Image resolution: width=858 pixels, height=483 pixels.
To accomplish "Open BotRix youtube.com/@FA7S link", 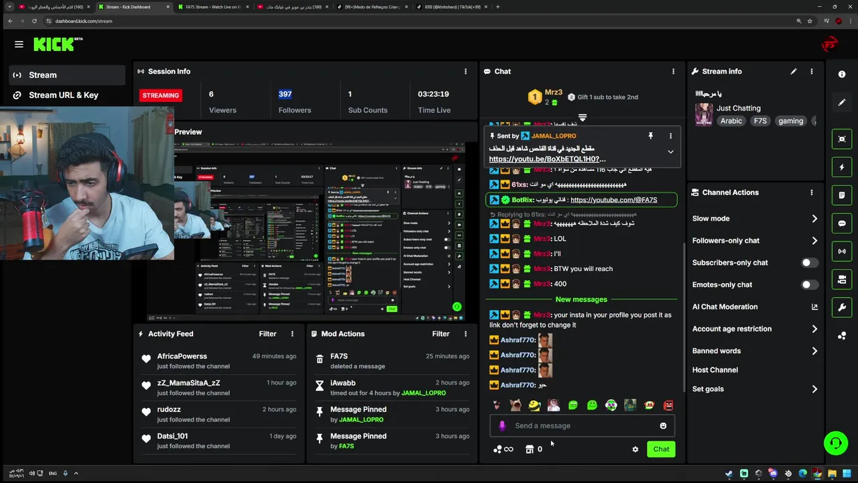I will (613, 200).
